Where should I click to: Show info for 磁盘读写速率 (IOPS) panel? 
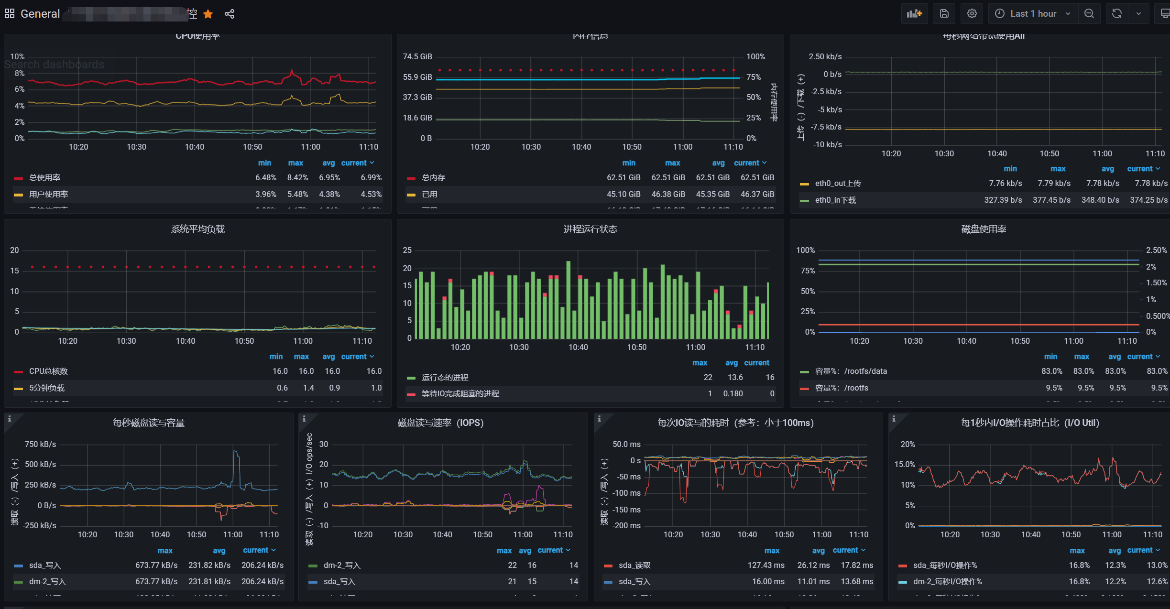304,418
